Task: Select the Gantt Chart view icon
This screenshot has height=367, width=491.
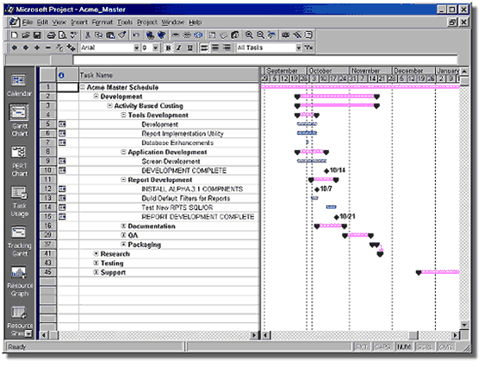Action: 19,121
